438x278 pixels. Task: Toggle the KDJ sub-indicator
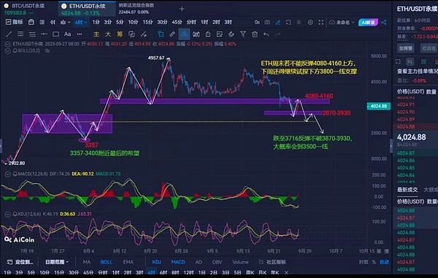point(156,262)
